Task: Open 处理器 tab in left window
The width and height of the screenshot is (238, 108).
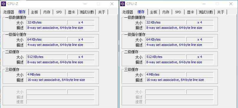Action: tap(9, 12)
